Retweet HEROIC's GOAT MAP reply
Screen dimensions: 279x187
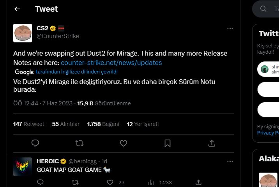[76, 182]
